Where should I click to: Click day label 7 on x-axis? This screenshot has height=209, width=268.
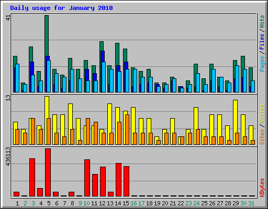point(64,203)
